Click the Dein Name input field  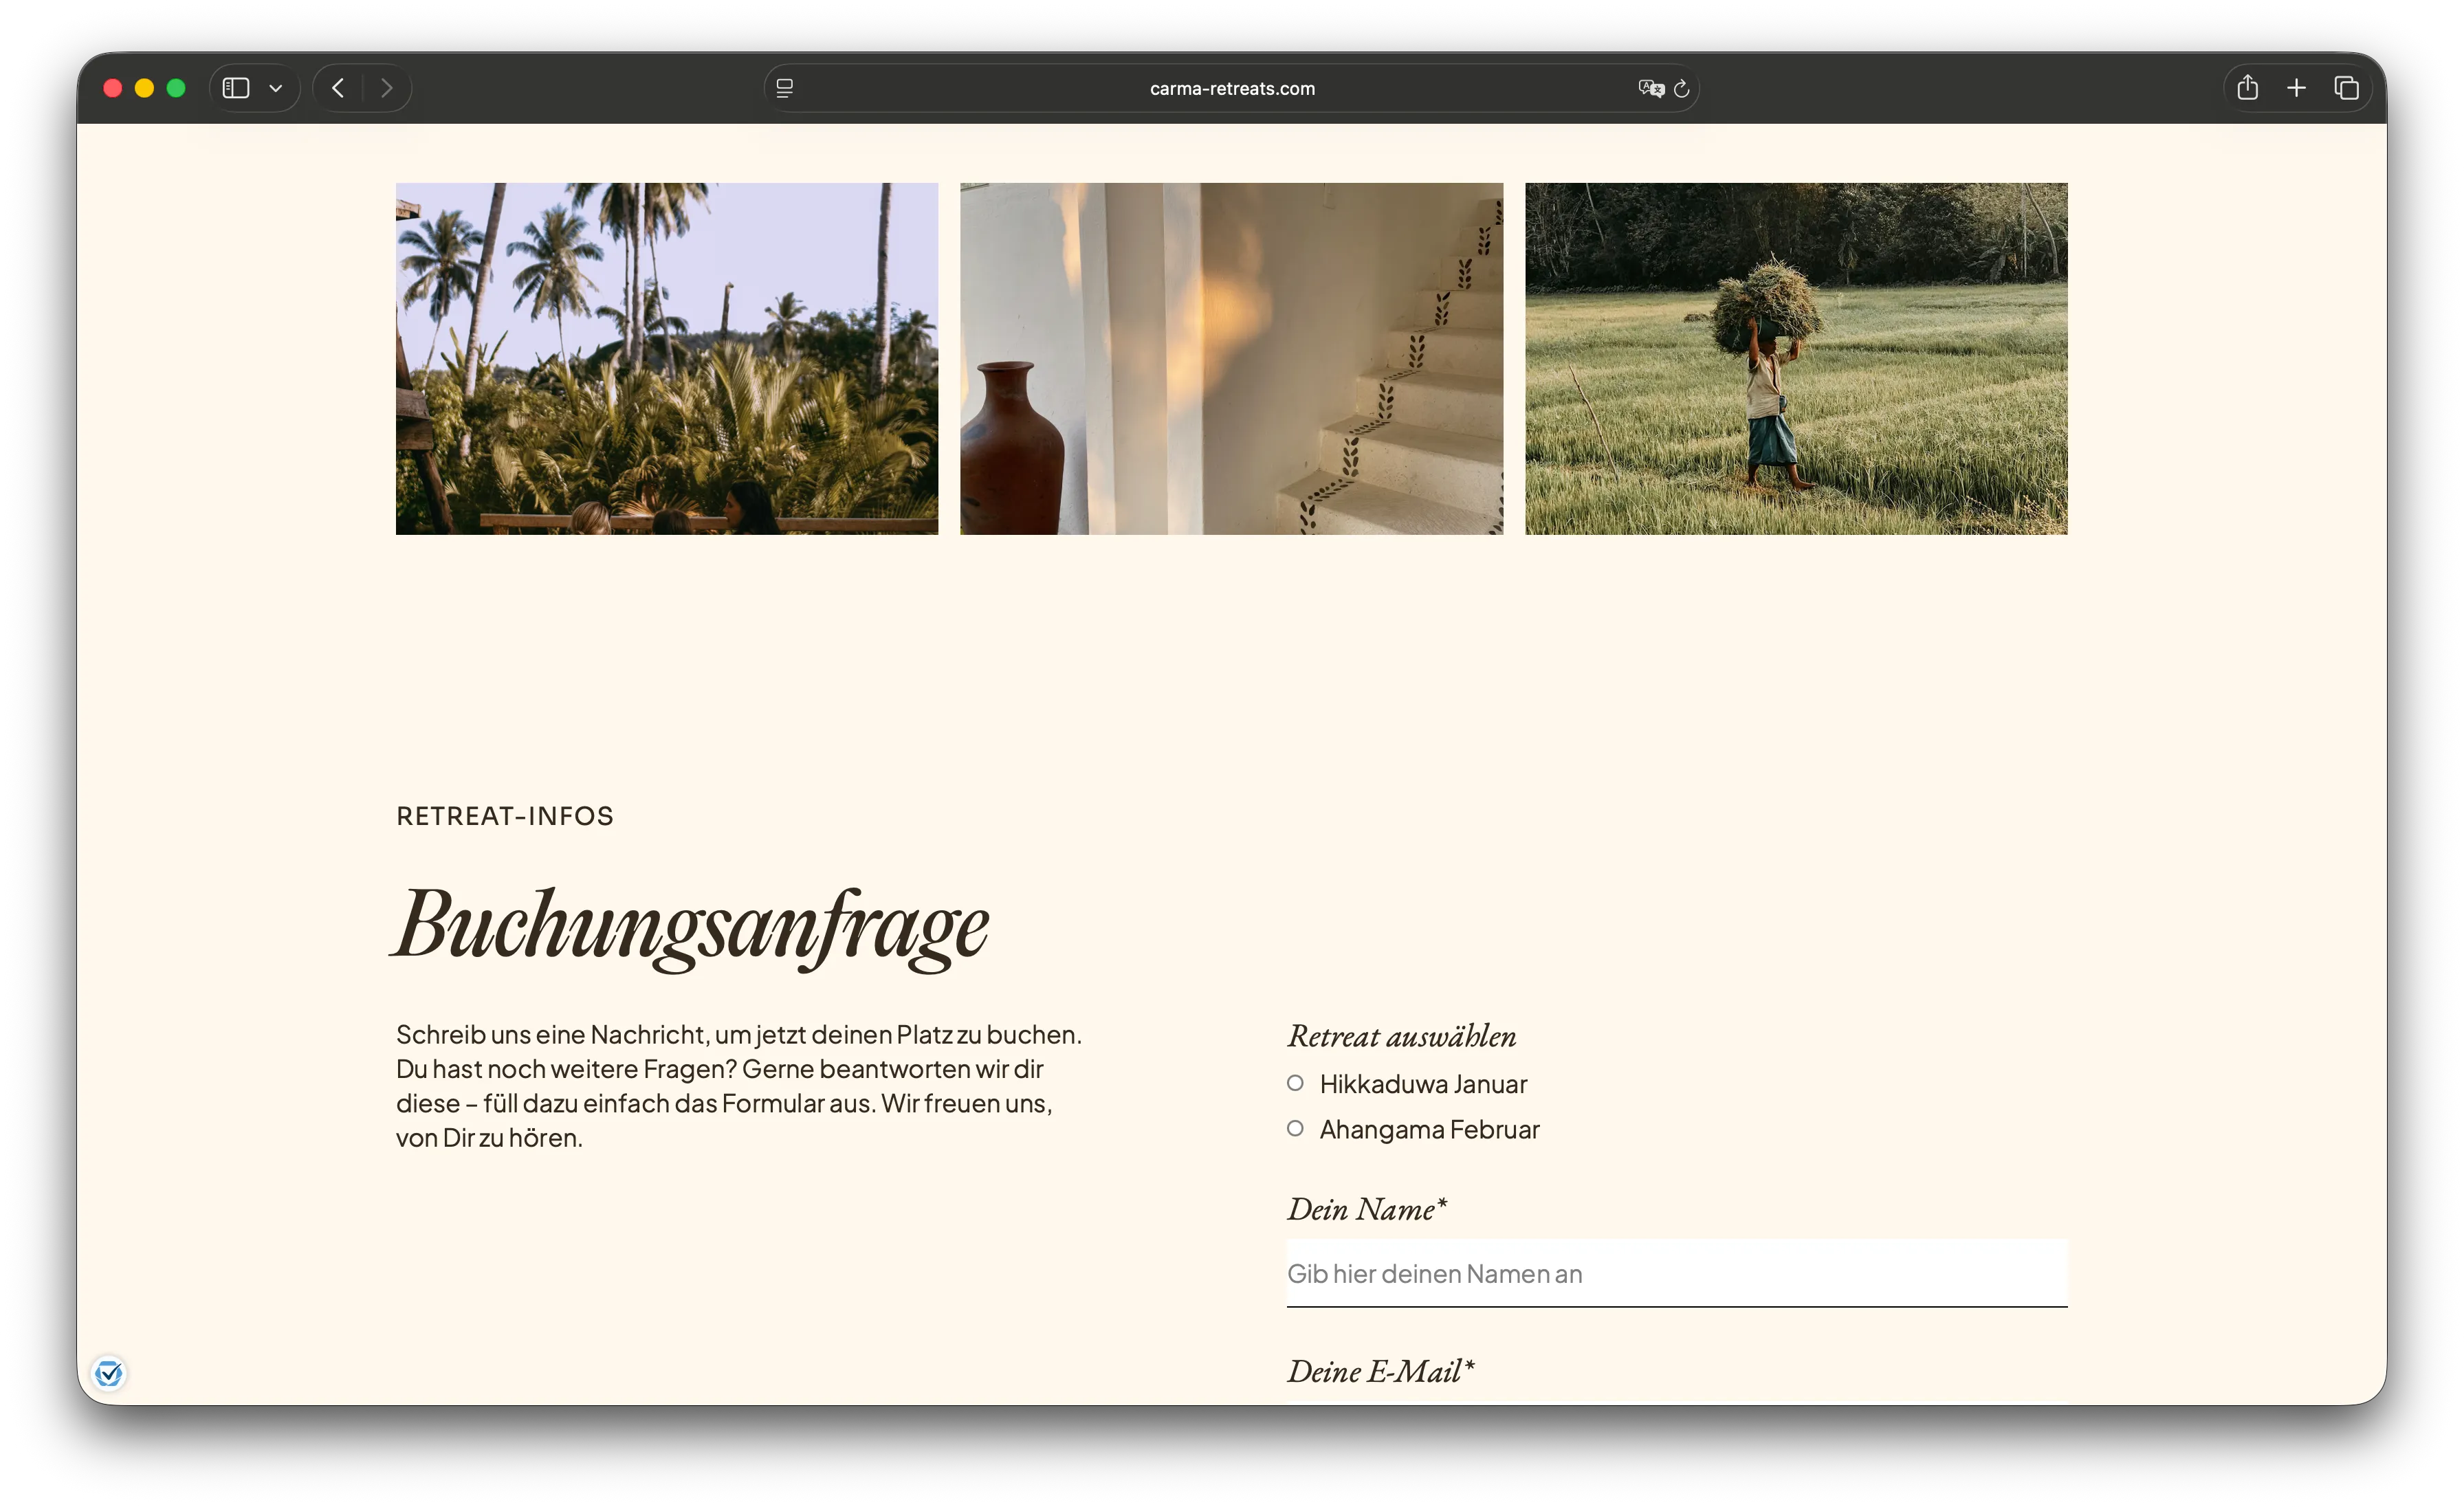tap(1676, 1273)
